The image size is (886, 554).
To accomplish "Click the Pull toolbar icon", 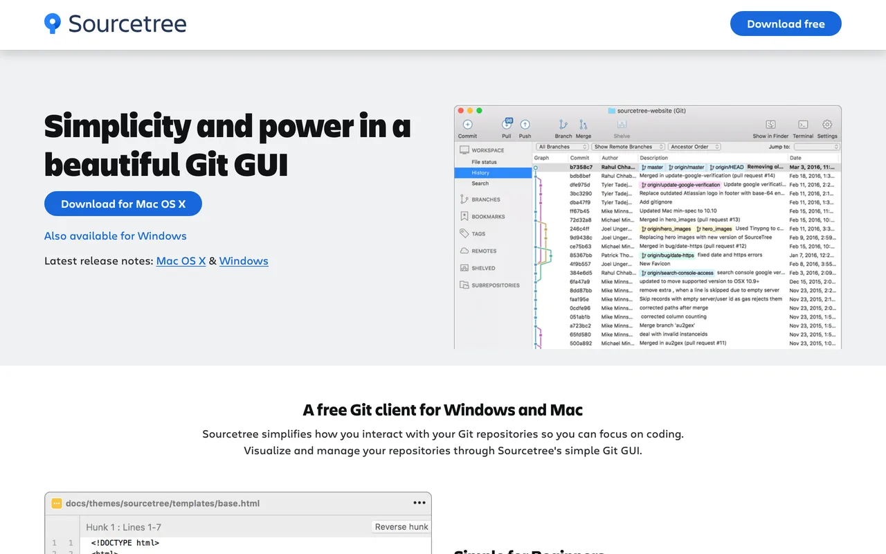I will (x=507, y=124).
